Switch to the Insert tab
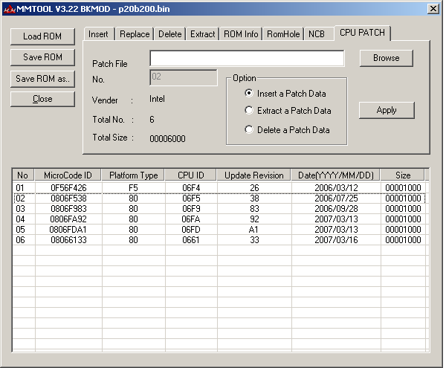The height and width of the screenshot is (368, 446). pyautogui.click(x=98, y=34)
